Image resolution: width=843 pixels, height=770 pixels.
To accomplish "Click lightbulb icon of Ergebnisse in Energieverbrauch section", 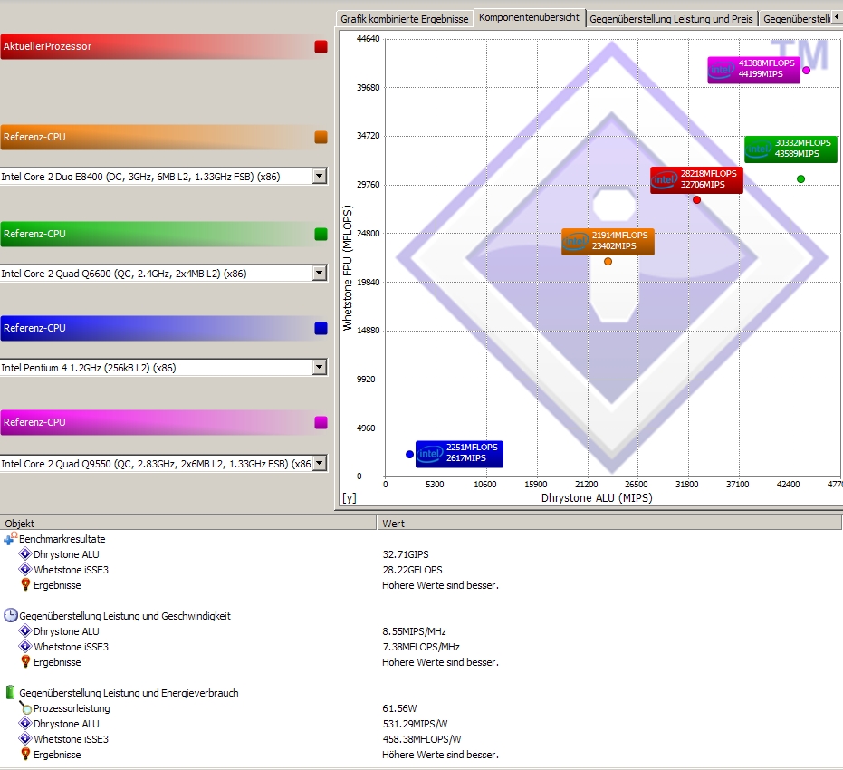I will (25, 754).
